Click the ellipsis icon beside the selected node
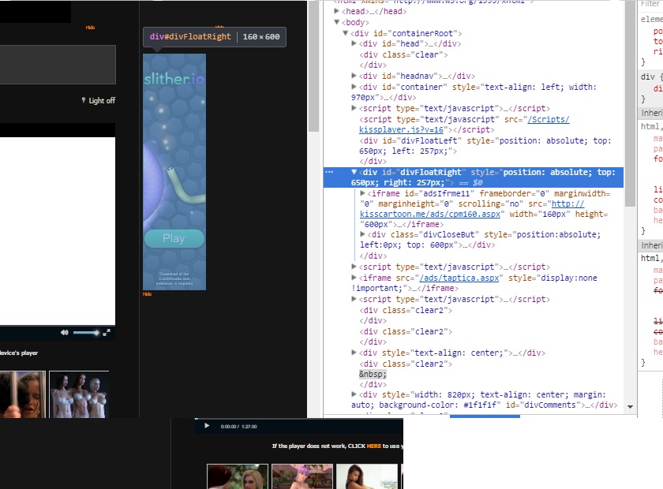 (329, 172)
